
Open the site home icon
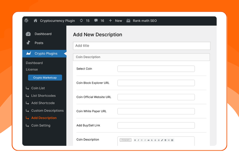point(35,21)
